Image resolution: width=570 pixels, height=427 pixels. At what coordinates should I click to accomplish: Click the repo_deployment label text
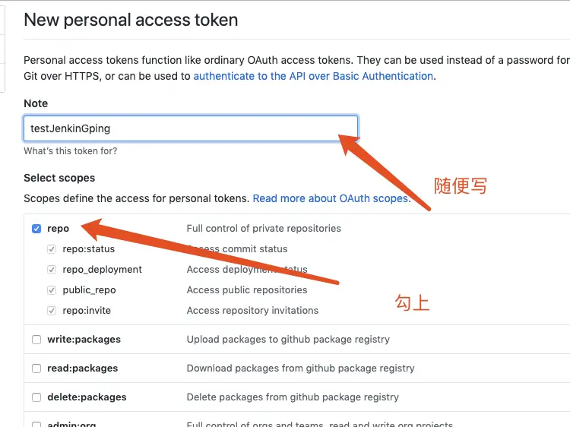click(102, 270)
